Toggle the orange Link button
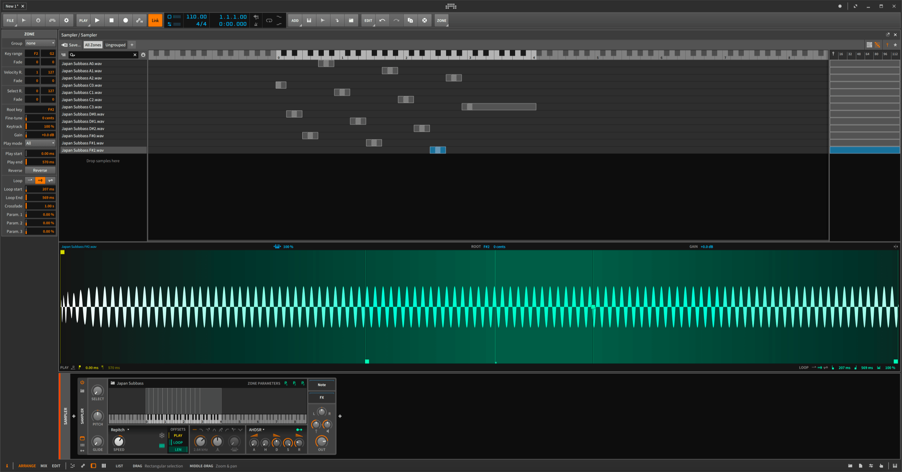Image resolution: width=902 pixels, height=472 pixels. [x=155, y=20]
